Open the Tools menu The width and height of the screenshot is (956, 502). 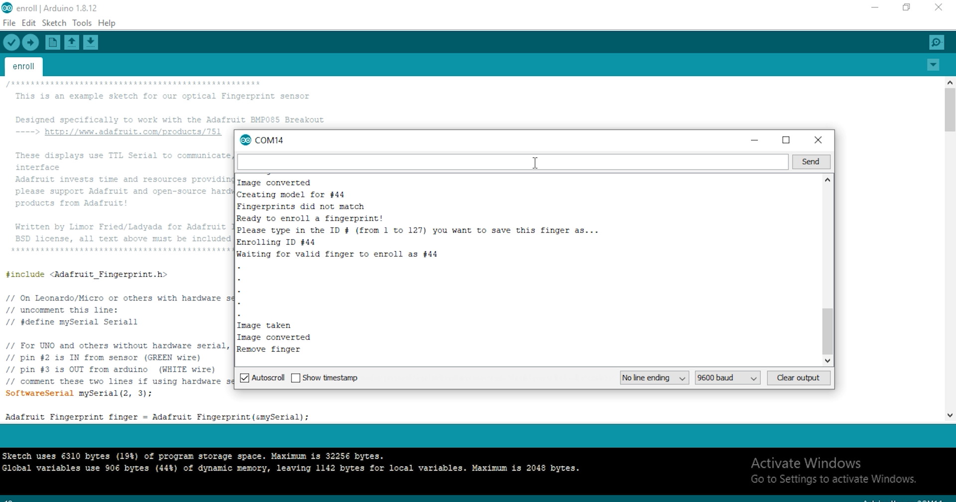[82, 23]
